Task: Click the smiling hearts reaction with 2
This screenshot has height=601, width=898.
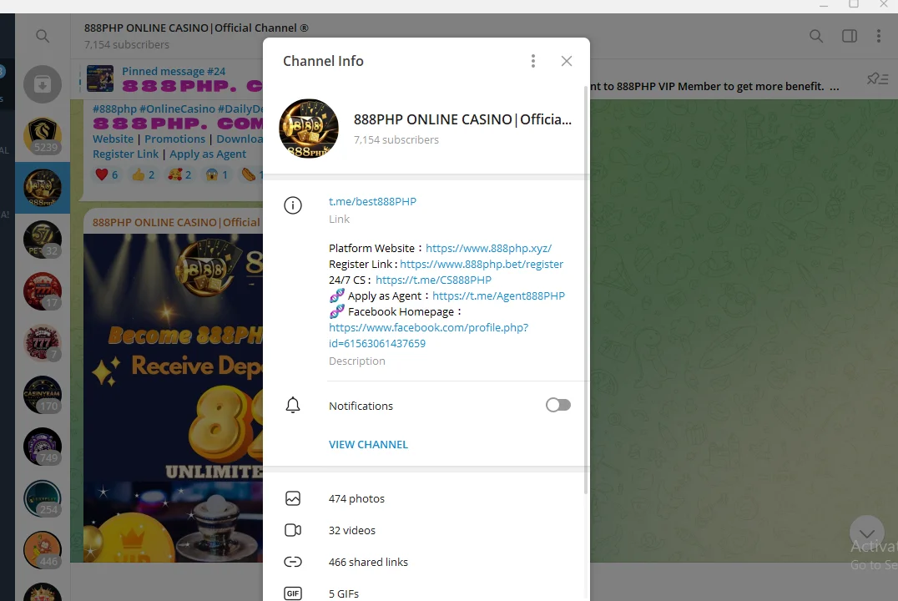Action: coord(179,174)
